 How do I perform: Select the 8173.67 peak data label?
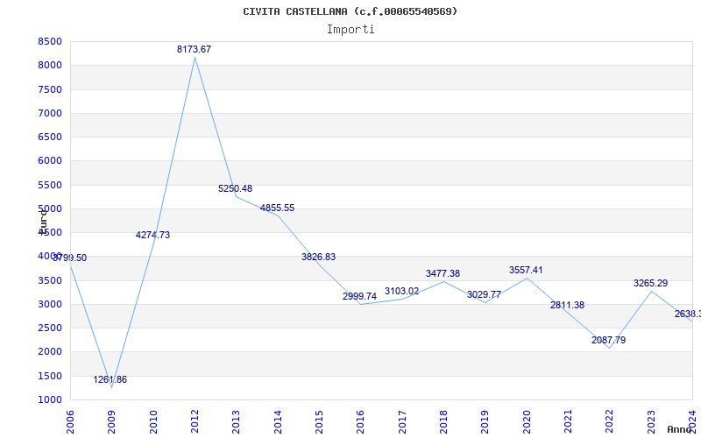point(194,50)
